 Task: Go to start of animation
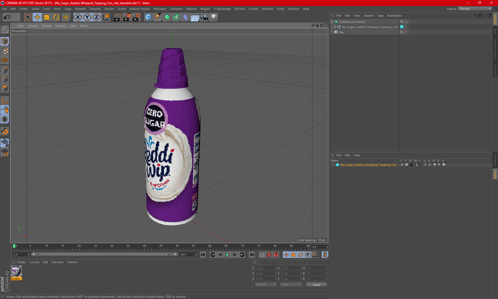tap(203, 255)
